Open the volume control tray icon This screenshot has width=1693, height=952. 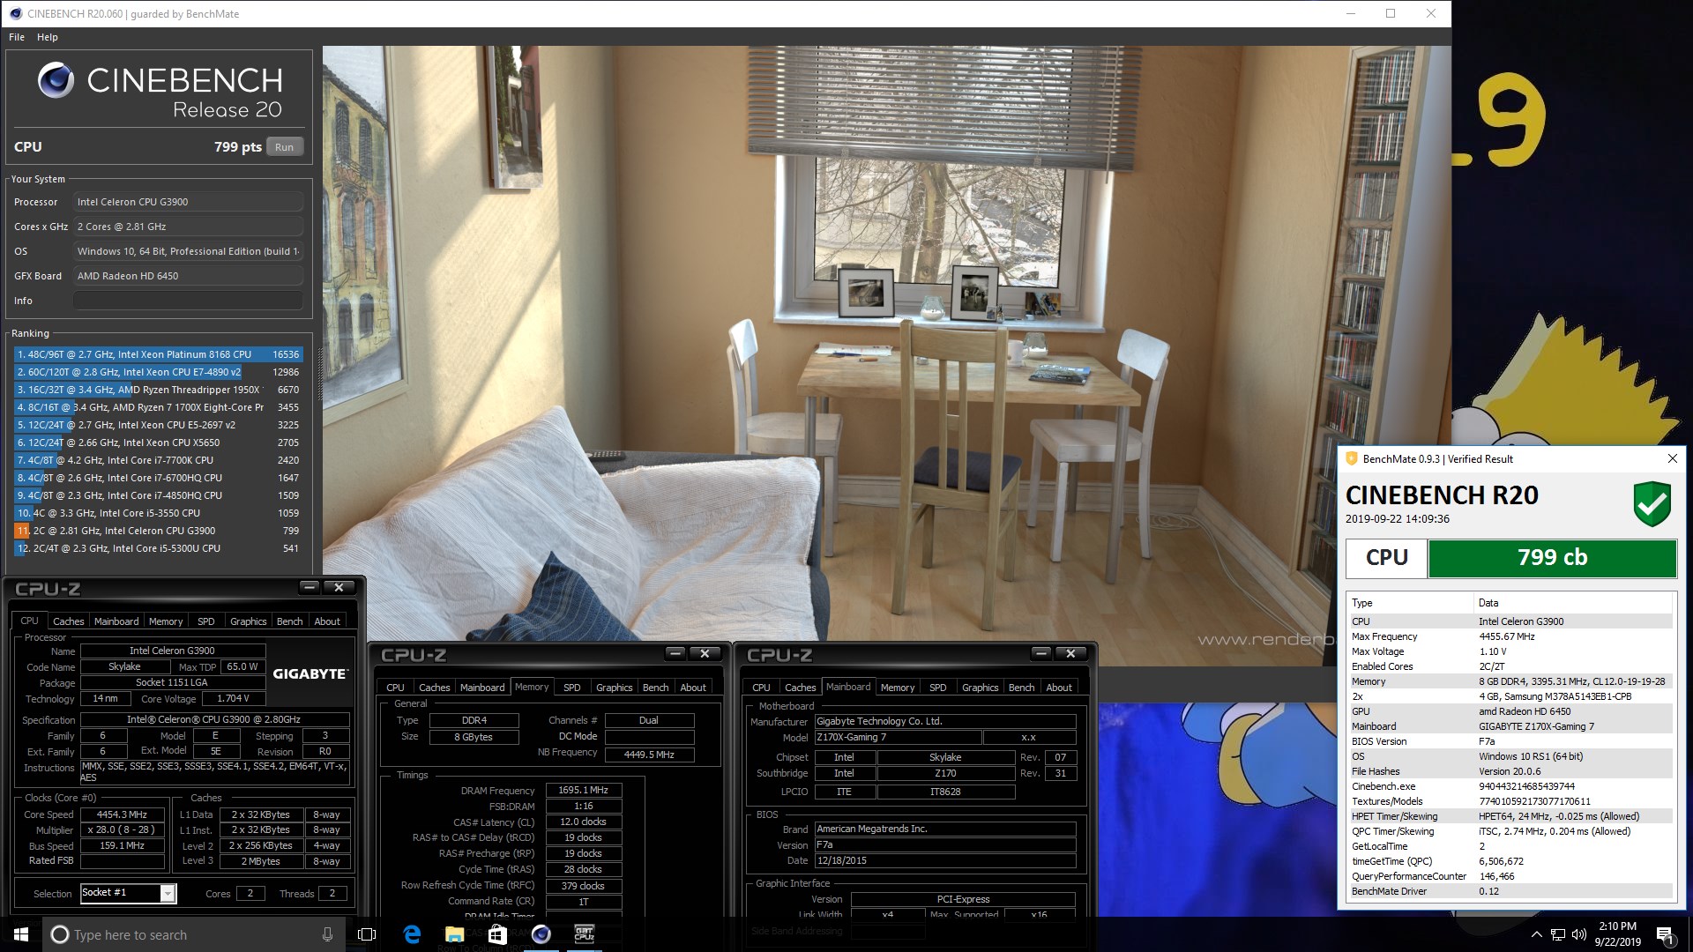point(1579,934)
